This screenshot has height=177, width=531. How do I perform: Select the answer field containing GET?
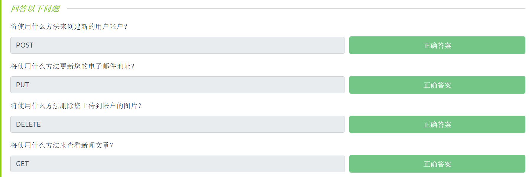(x=177, y=164)
